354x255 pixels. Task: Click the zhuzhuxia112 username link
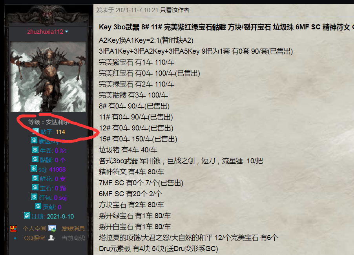coord(45,32)
